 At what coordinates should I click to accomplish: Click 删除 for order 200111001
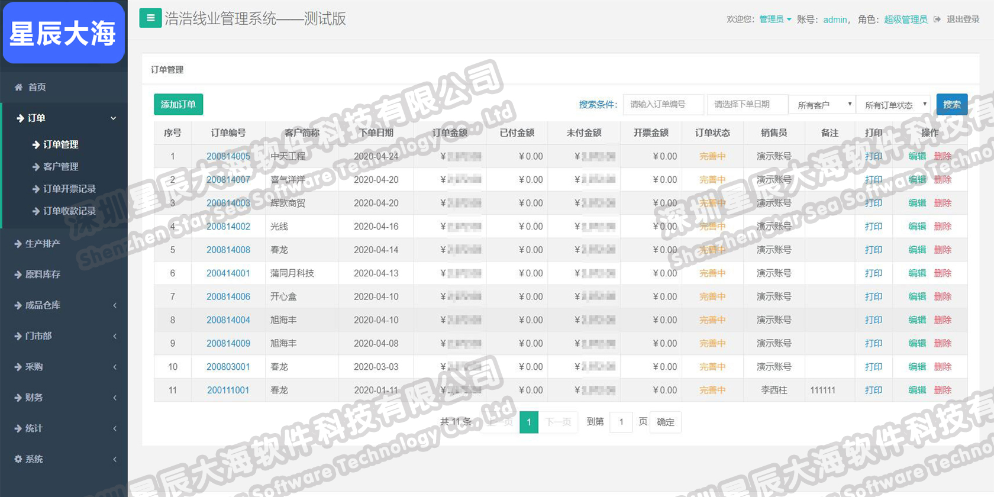pyautogui.click(x=943, y=390)
